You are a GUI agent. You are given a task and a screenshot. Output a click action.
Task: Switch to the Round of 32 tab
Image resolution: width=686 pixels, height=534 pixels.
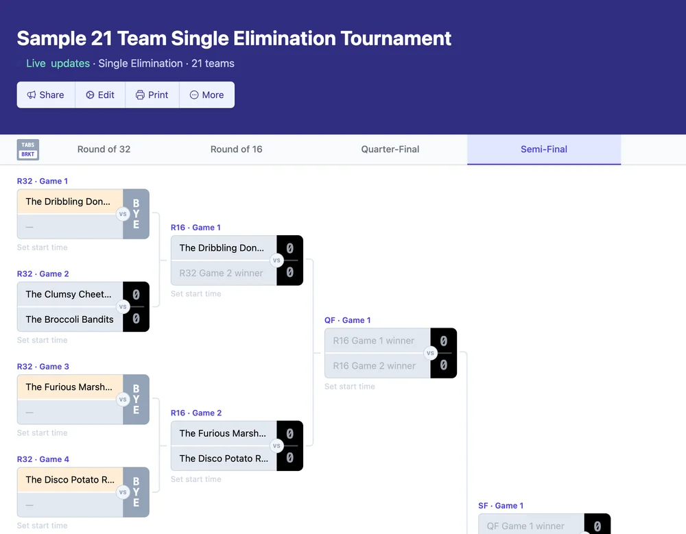point(104,149)
